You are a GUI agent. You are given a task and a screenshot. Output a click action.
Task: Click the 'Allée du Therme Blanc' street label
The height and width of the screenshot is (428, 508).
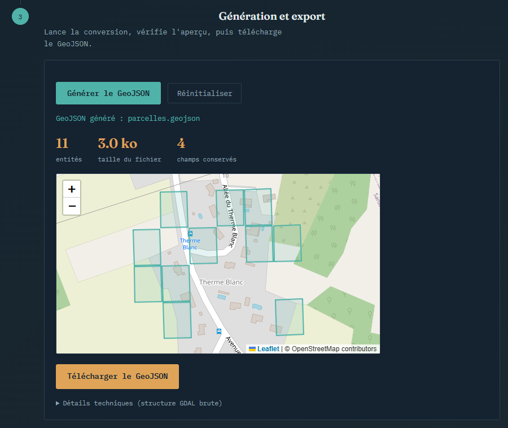click(230, 216)
